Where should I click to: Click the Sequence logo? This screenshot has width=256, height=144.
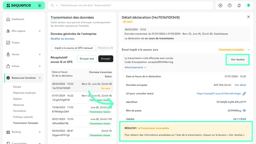19,5
